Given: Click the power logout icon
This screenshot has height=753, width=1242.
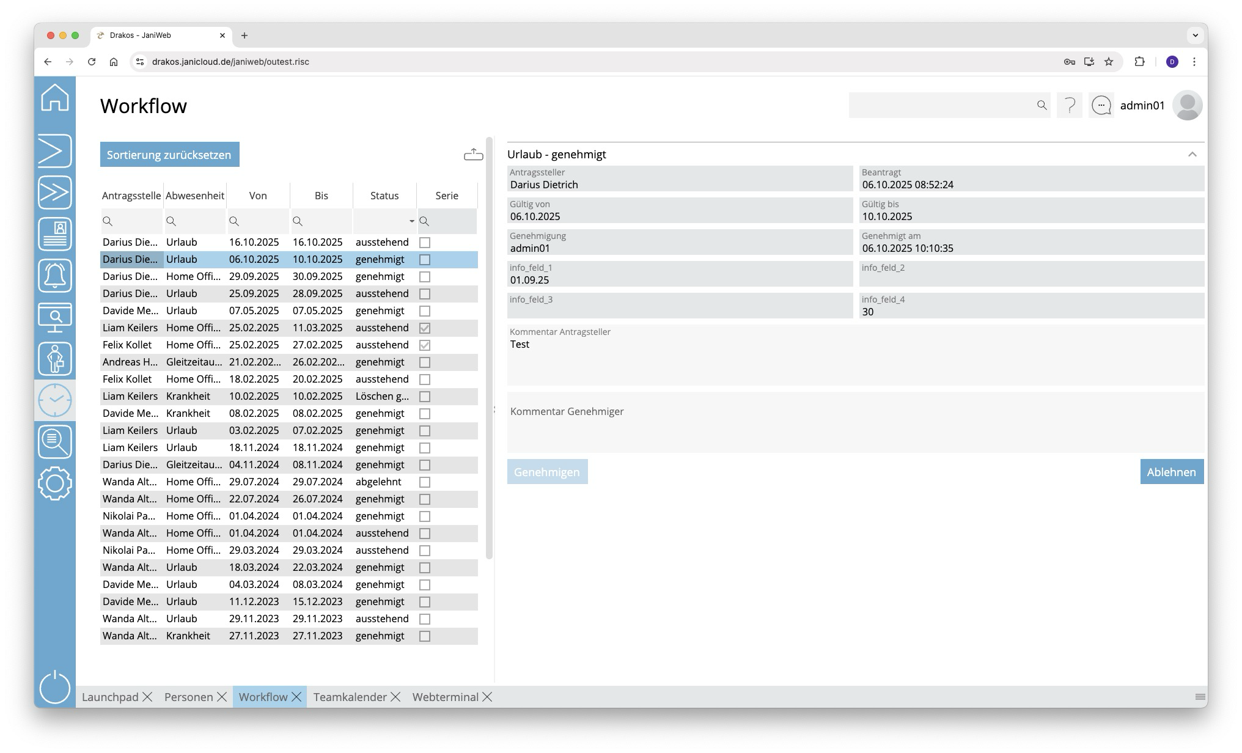Looking at the screenshot, I should tap(55, 686).
